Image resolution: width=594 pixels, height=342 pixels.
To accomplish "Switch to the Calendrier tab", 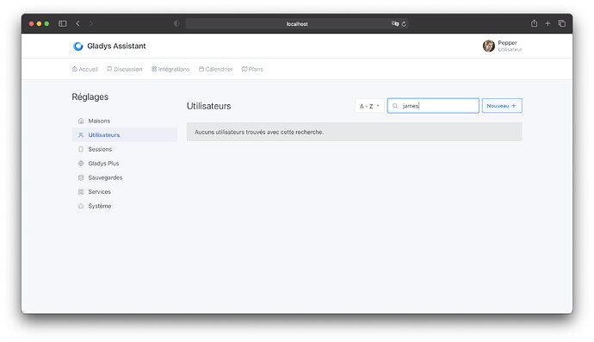I will pyautogui.click(x=215, y=69).
